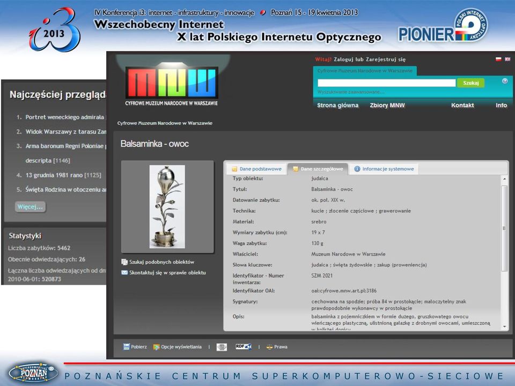Click the details panel scrollbar thumb

pyautogui.click(x=504, y=228)
